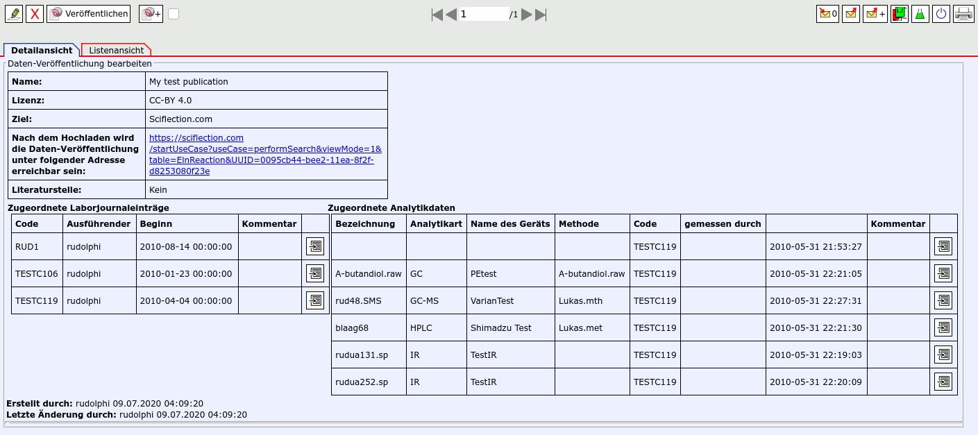
Task: Compose new message with envelope plus icon
Action: [x=875, y=14]
